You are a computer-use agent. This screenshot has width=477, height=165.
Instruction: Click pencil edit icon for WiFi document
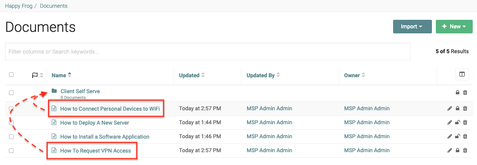pos(450,109)
